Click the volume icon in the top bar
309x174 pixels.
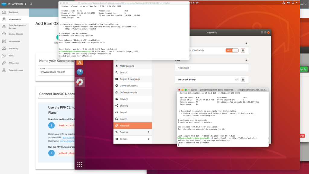pyautogui.click(x=288, y=3)
